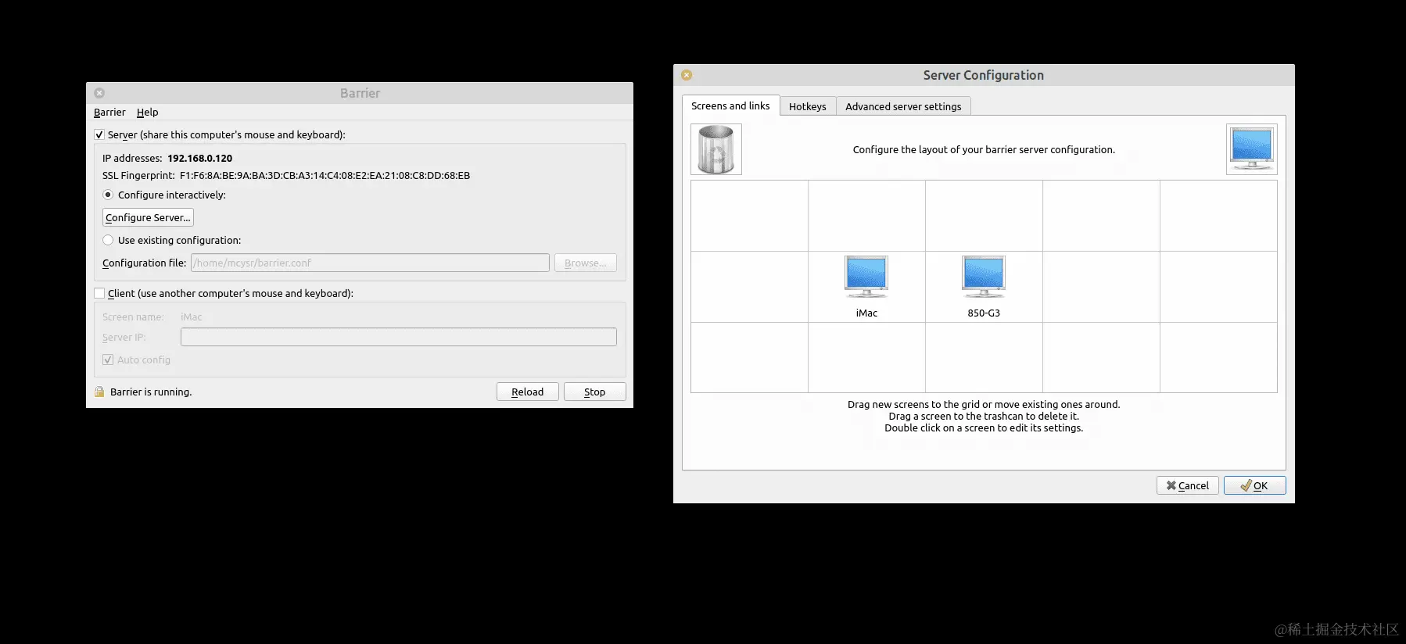
Task: Toggle the Server share checkbox
Action: (99, 134)
